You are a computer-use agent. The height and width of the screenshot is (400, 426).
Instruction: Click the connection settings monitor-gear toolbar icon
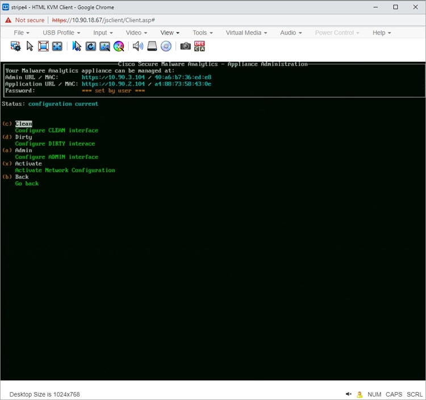(x=15, y=46)
